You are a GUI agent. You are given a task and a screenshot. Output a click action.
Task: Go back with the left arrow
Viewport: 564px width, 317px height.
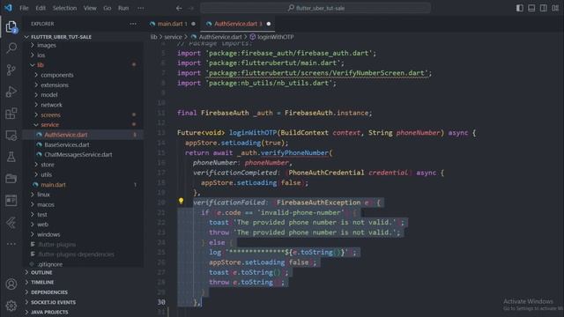[x=179, y=8]
